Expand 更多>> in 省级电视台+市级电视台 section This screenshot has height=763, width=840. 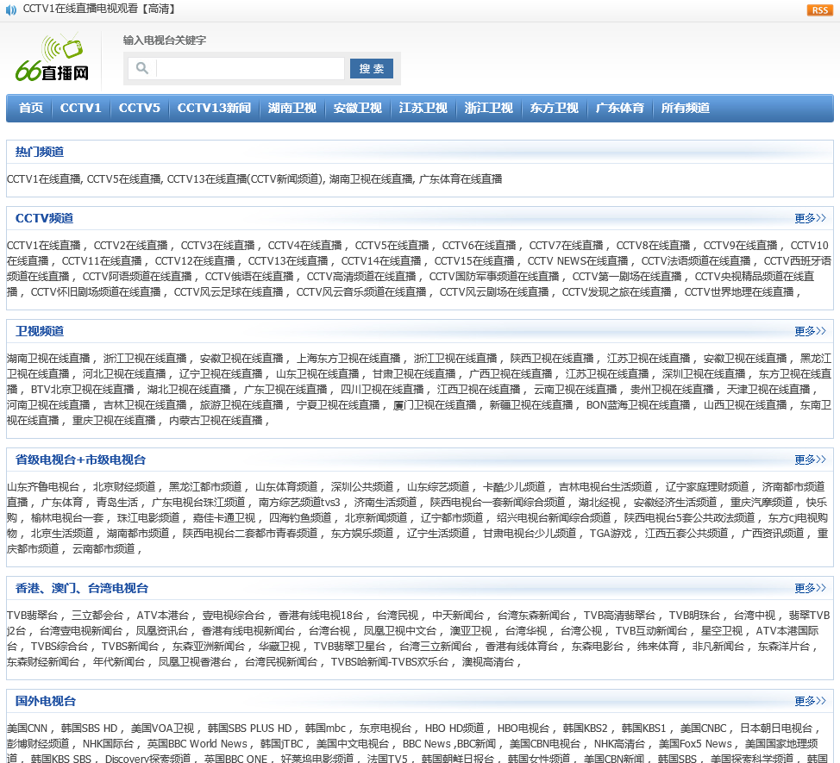point(810,460)
